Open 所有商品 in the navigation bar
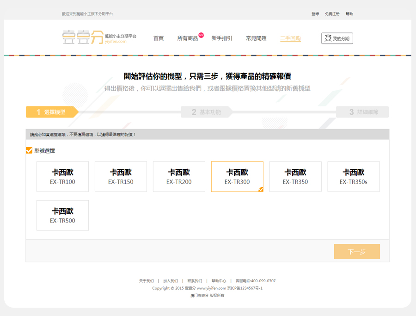416x316 pixels. pos(188,38)
